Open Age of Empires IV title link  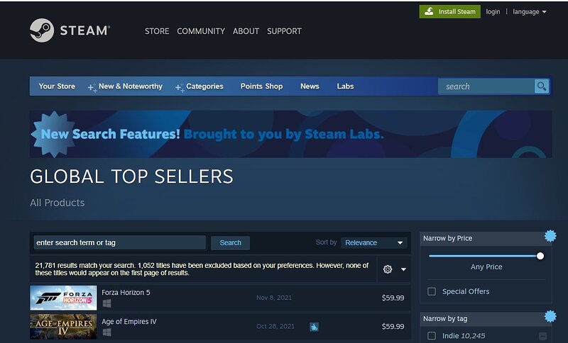[x=129, y=321]
